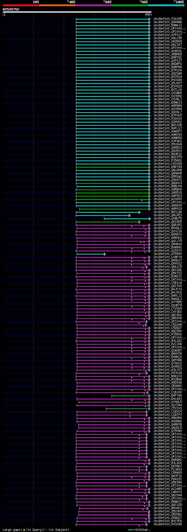This screenshot has width=187, height=532.
Task: Select label UniRef100_Q9ZSW9
Action: (x=168, y=74)
